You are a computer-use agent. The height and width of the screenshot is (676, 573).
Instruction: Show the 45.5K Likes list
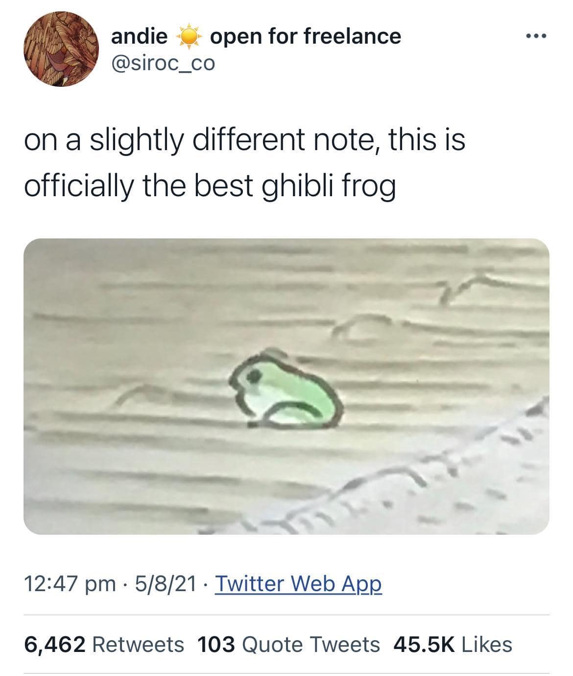click(453, 644)
